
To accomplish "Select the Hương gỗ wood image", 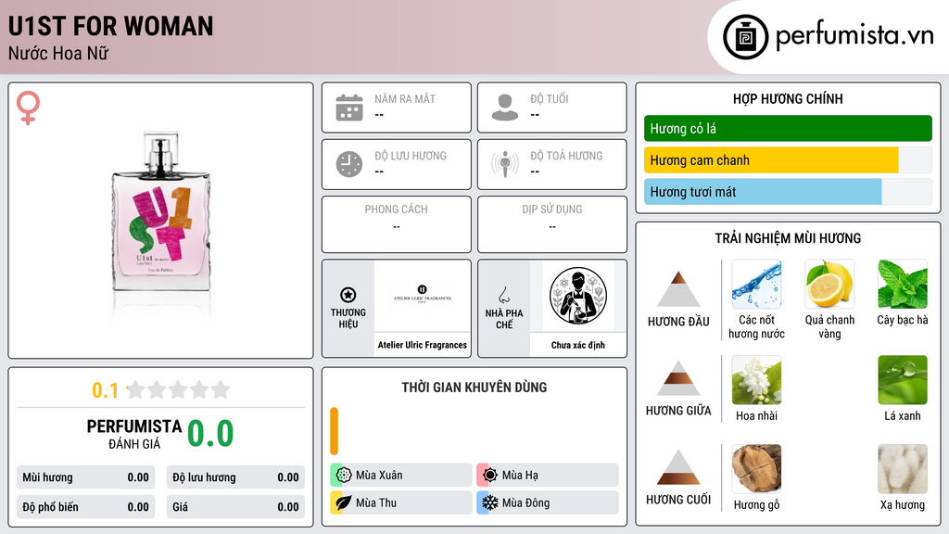I will pyautogui.click(x=756, y=468).
